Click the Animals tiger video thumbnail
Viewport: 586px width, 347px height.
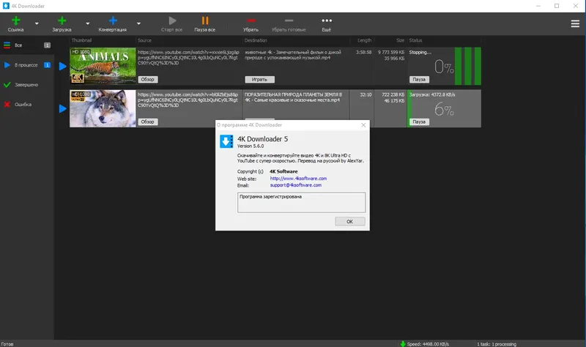pyautogui.click(x=103, y=66)
